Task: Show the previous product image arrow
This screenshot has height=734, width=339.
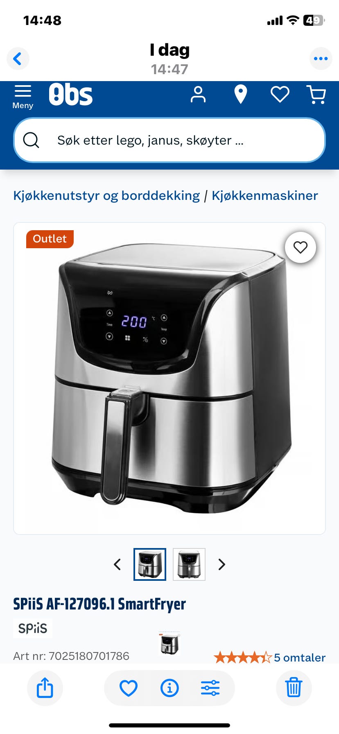Action: point(117,564)
